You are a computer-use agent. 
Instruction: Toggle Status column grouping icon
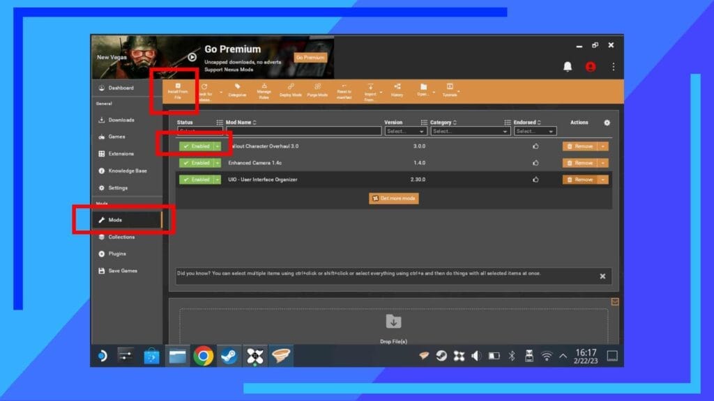[220, 123]
